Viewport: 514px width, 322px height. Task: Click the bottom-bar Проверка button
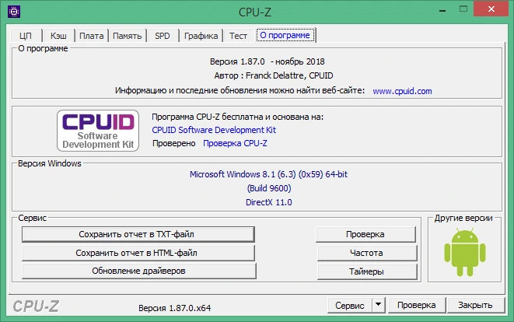pos(417,305)
